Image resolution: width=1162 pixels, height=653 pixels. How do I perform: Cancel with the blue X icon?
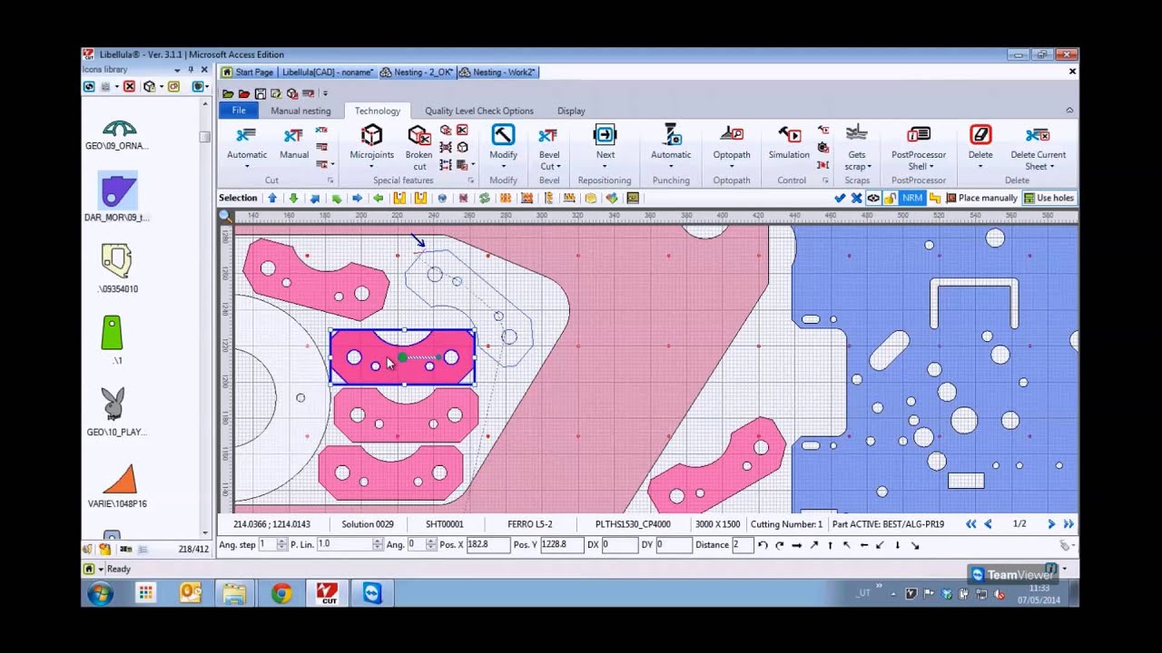coord(856,198)
